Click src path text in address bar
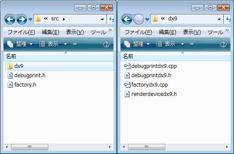The image size is (234, 154). click(x=55, y=19)
